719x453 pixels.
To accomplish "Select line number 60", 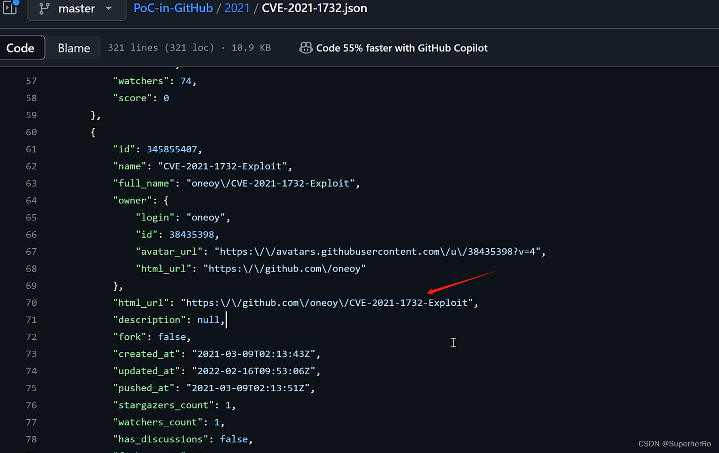I will pos(31,132).
